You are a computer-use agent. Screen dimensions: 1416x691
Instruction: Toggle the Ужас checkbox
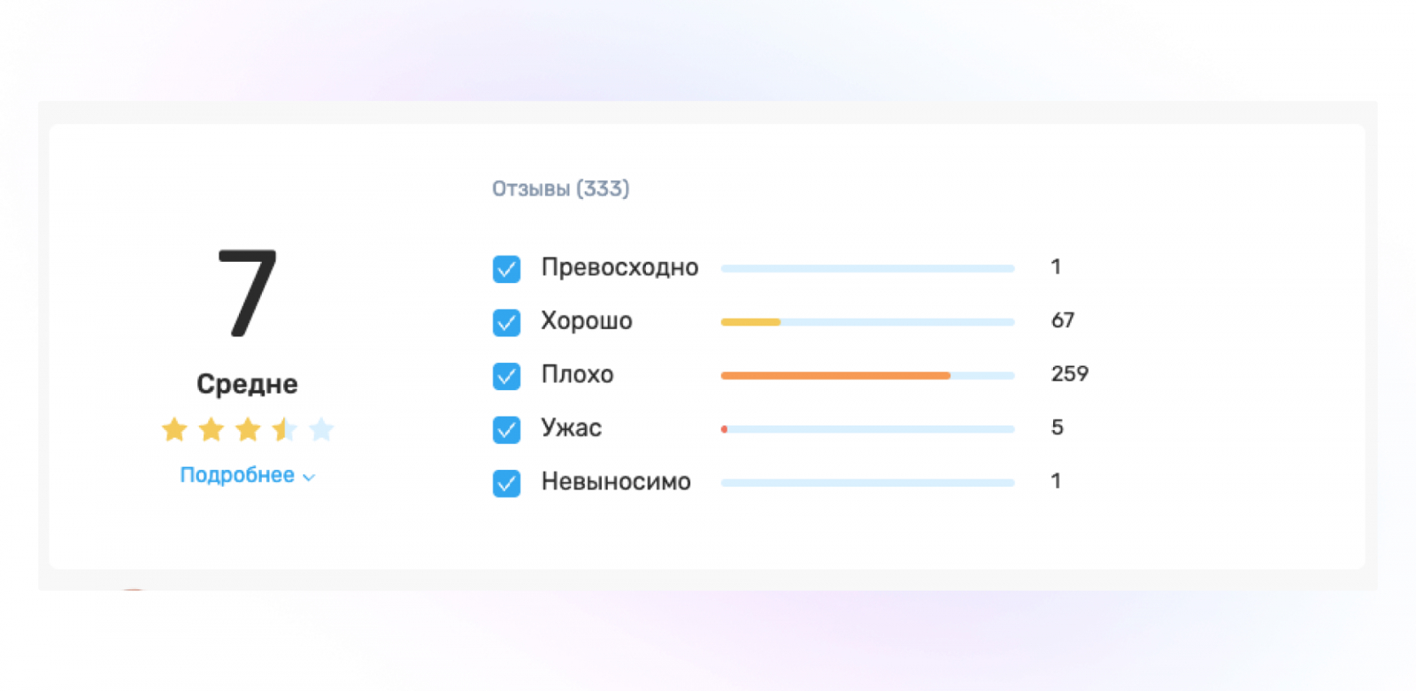[x=506, y=429]
